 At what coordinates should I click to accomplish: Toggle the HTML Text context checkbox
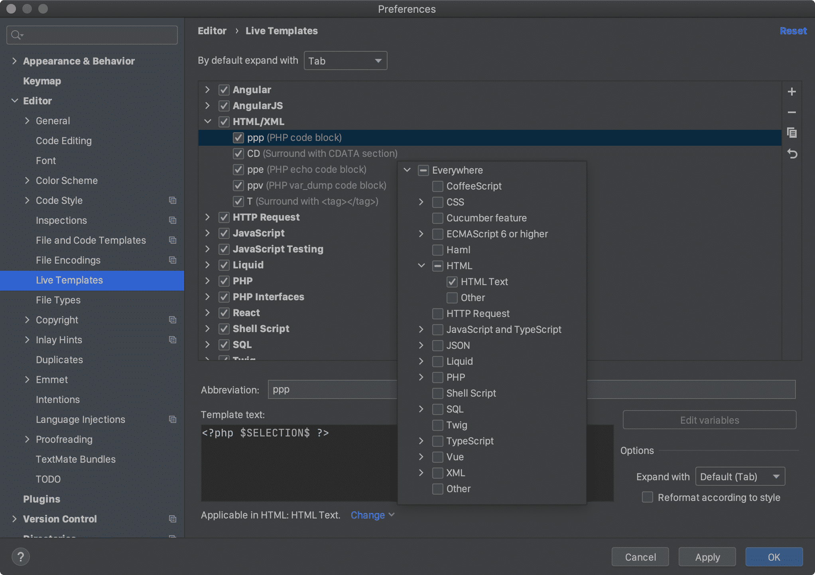[452, 282]
